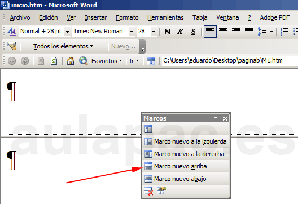Toggle italic formatting with the K button
This screenshot has width=298, height=204.
[x=181, y=32]
